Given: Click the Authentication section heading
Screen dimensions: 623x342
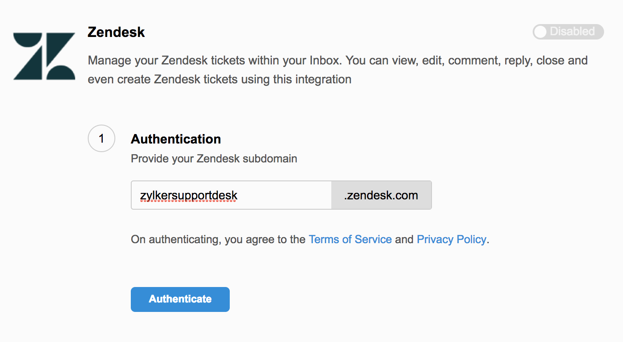Looking at the screenshot, I should (176, 139).
